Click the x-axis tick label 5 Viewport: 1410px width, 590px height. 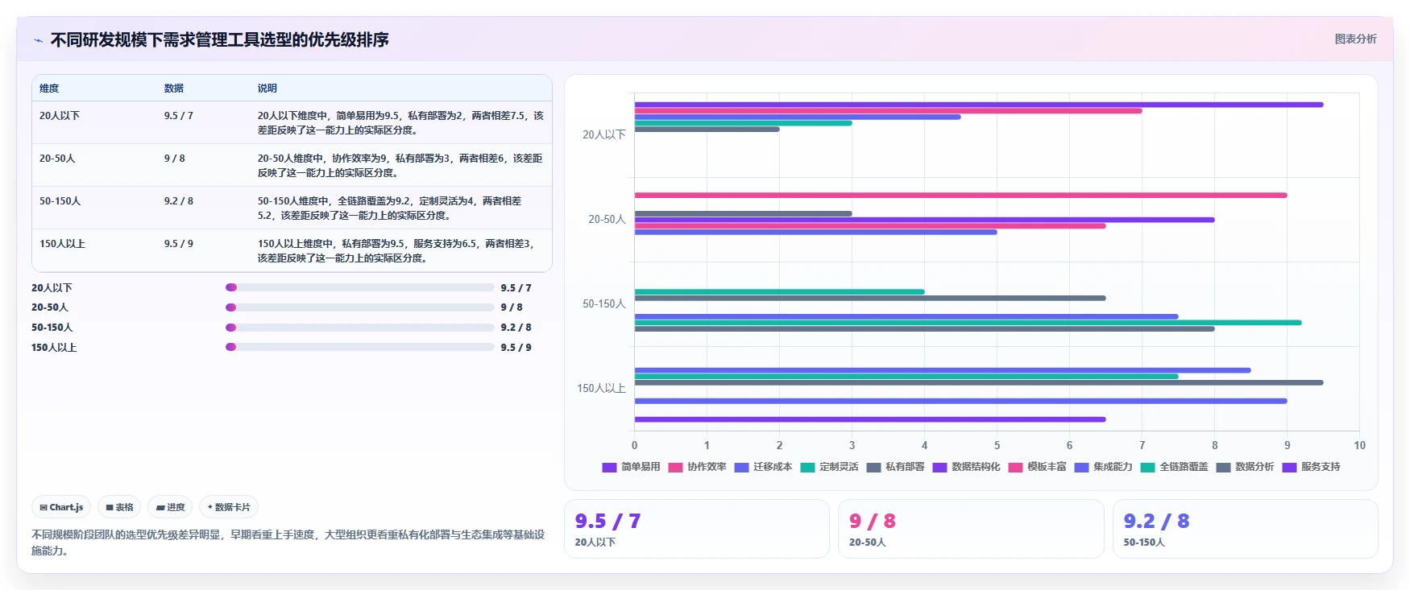point(997,445)
